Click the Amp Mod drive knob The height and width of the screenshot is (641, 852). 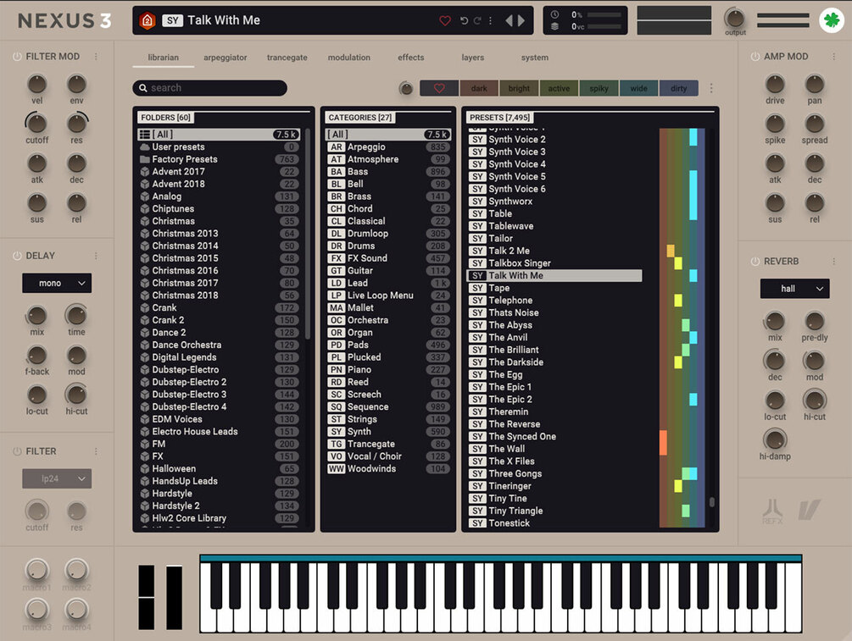pos(775,84)
